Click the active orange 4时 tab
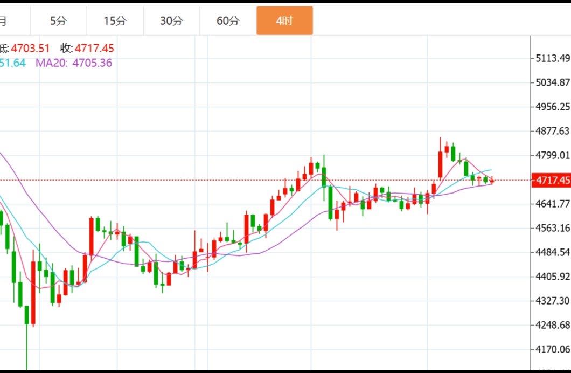Viewport: 571px width, 373px height. [x=284, y=21]
